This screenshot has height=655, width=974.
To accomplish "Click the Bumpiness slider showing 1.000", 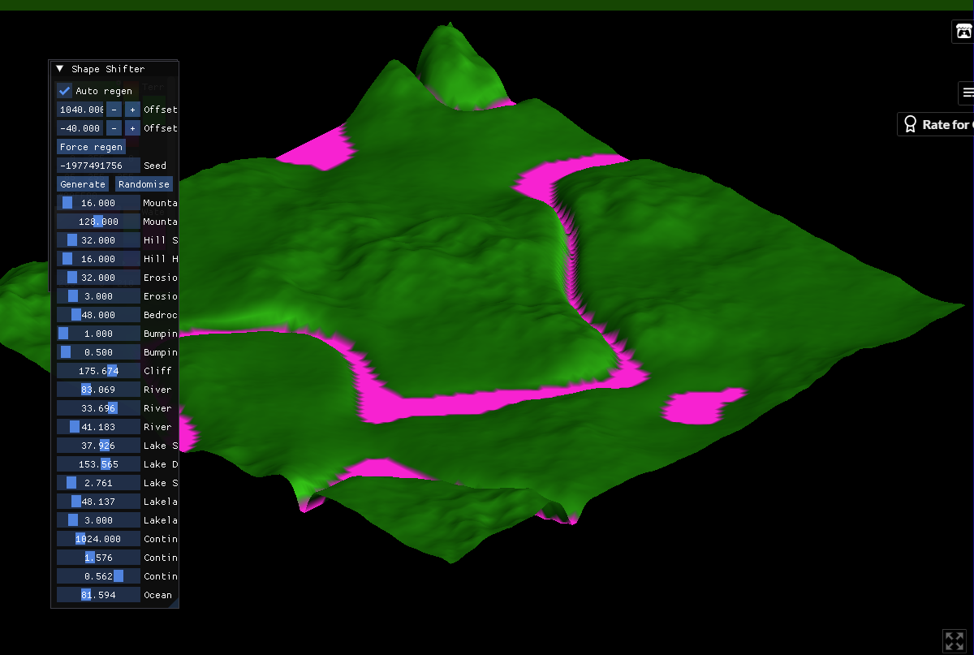I will pos(98,334).
